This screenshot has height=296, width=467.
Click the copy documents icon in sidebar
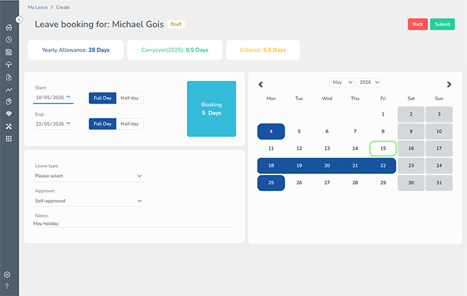click(9, 102)
